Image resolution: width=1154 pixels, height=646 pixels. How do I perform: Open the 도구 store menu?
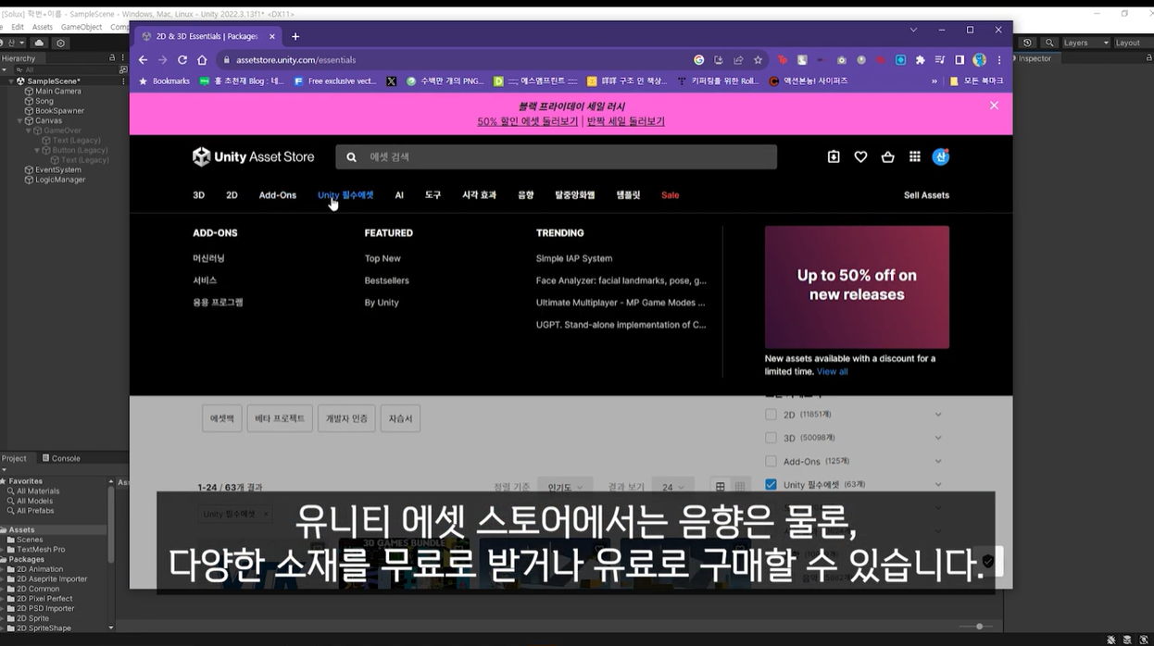point(433,195)
